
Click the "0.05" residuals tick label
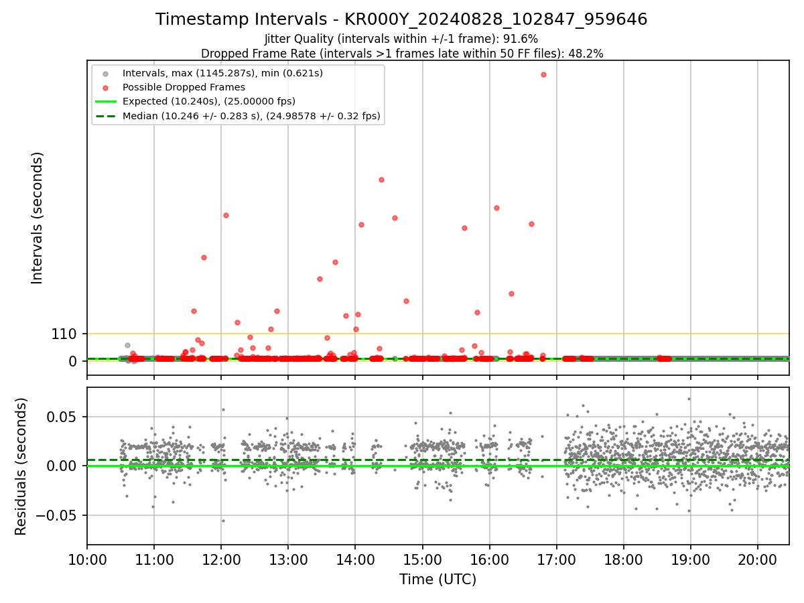tap(62, 417)
